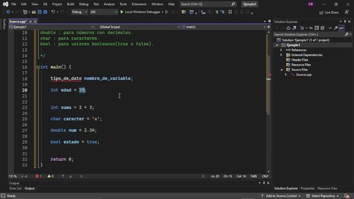Open the Debug menu
The image size is (354, 199).
pyautogui.click(x=84, y=4)
